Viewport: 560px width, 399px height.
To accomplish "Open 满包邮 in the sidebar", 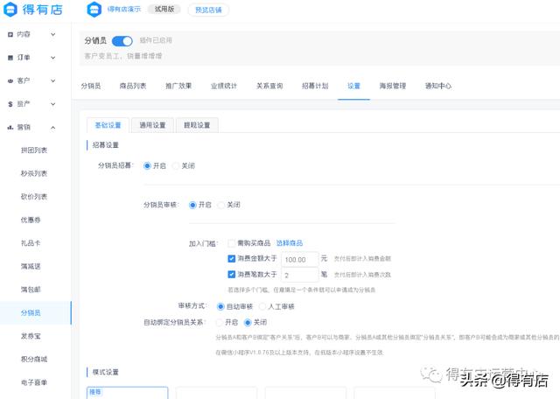I will pos(31,290).
